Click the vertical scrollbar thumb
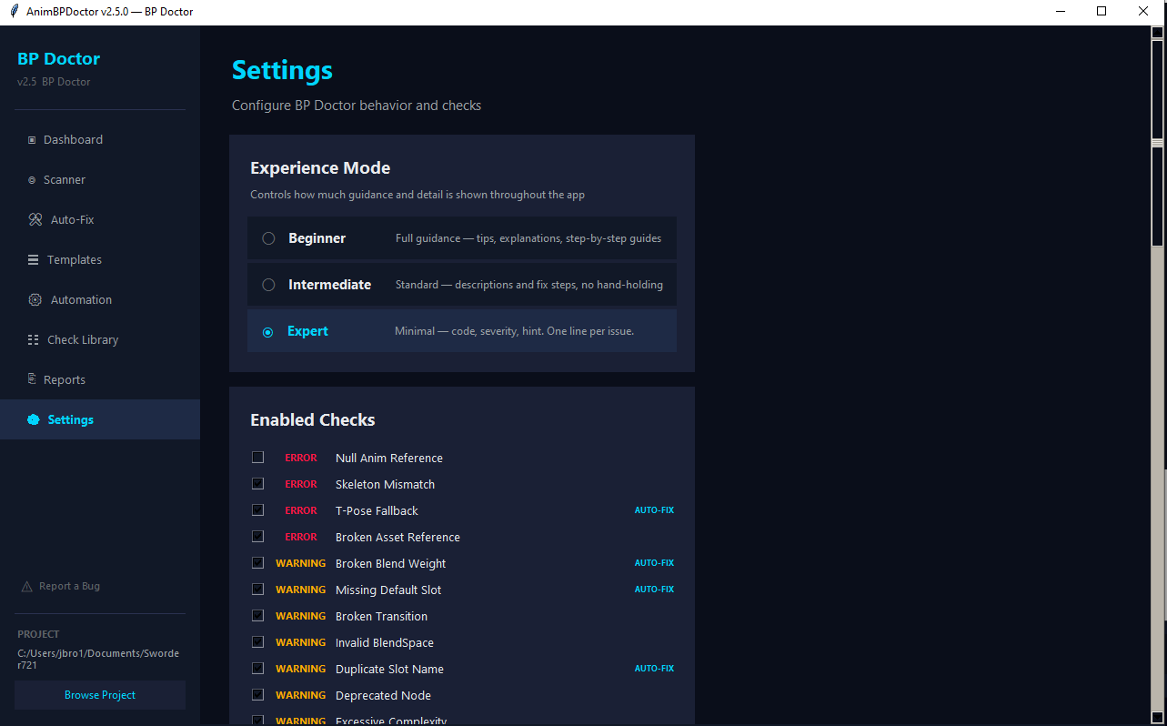The image size is (1167, 726). 1158,191
